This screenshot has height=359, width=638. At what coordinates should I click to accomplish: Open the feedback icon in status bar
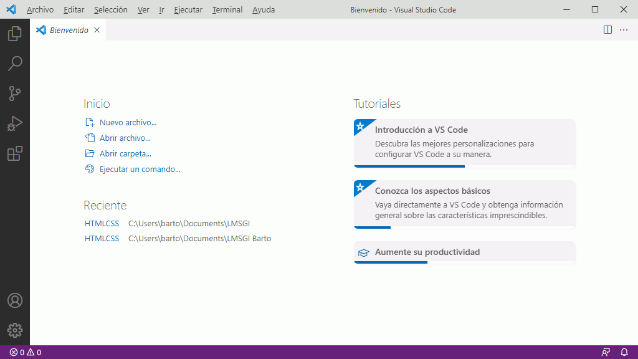tap(606, 353)
